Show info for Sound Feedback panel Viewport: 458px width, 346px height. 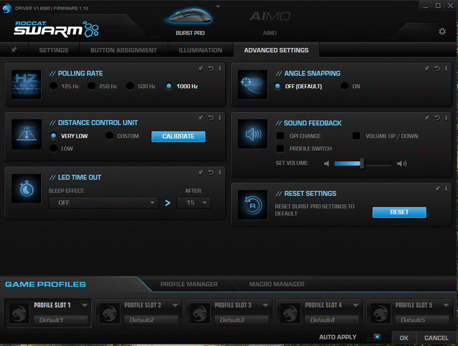click(x=446, y=118)
